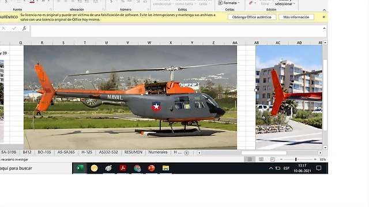
Task: Switch to Google Chrome in taskbar
Action: (137, 168)
